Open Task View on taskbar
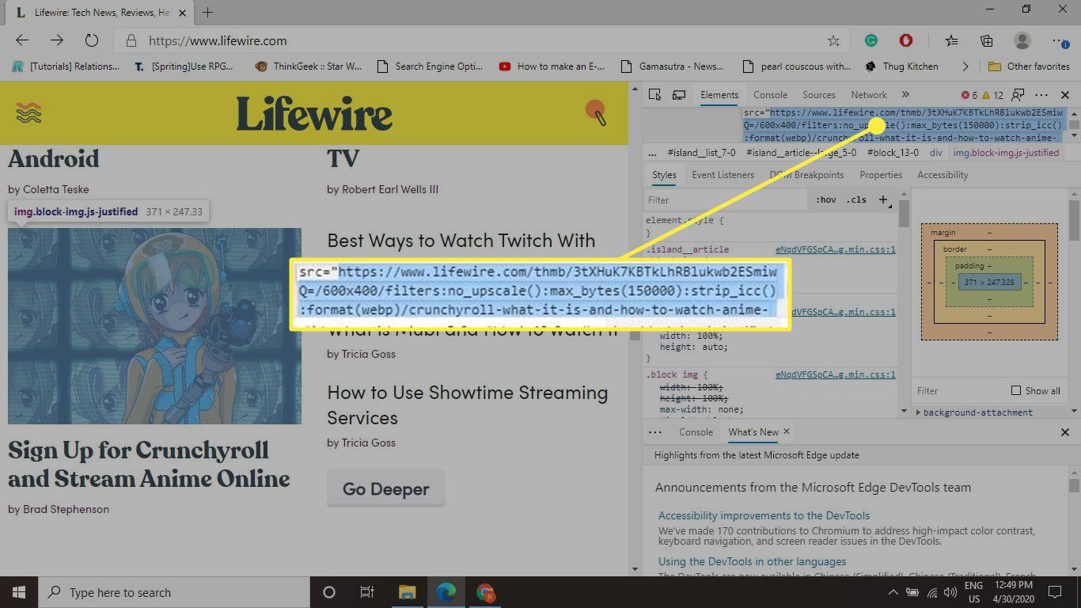Screen dimensions: 1081x608 [367, 592]
